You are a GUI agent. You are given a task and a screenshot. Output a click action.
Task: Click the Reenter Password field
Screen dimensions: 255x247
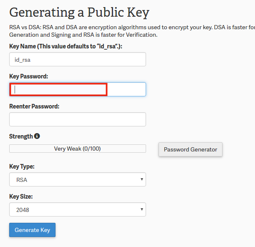click(78, 119)
